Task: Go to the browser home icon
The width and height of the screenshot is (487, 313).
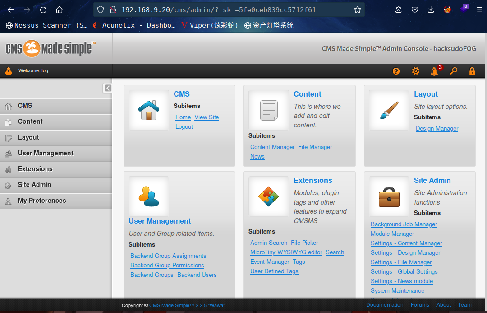Action: pyautogui.click(x=60, y=10)
